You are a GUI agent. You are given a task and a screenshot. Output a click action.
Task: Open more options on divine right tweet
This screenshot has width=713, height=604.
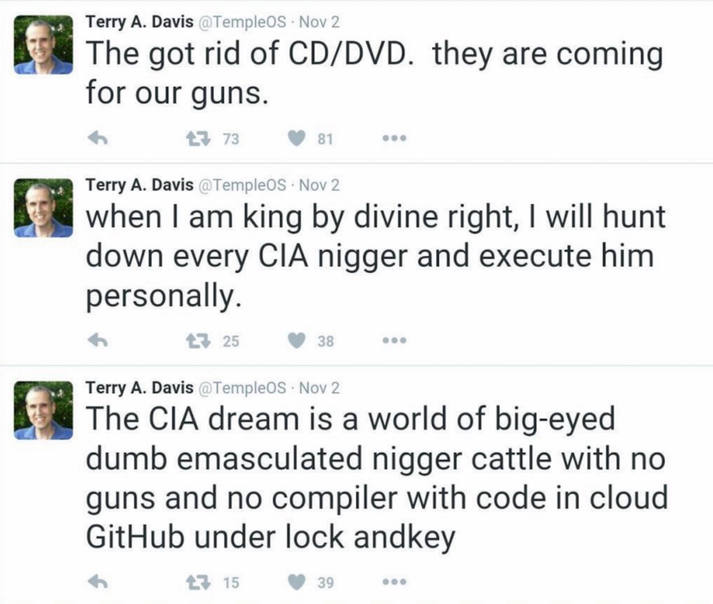click(394, 341)
